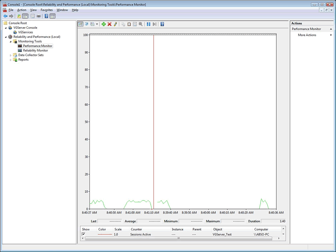Open the Action menu

[x=22, y=10]
